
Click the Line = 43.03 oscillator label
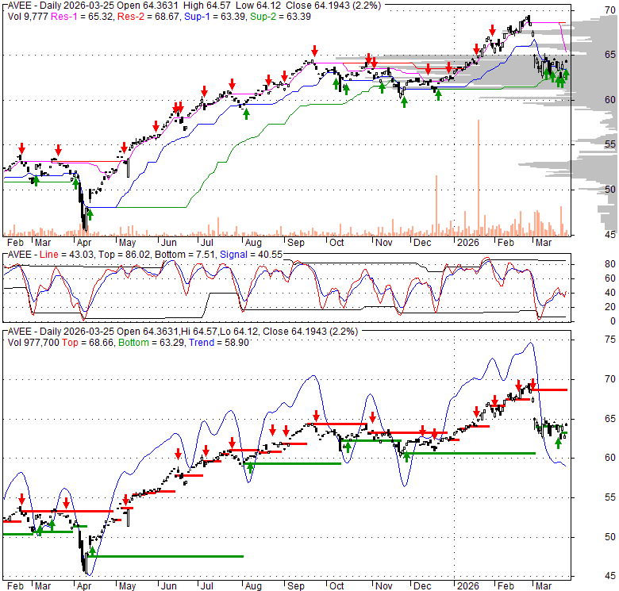pyautogui.click(x=67, y=255)
